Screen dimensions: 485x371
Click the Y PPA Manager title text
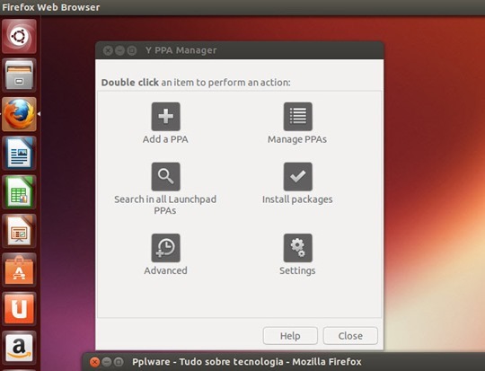(x=181, y=50)
